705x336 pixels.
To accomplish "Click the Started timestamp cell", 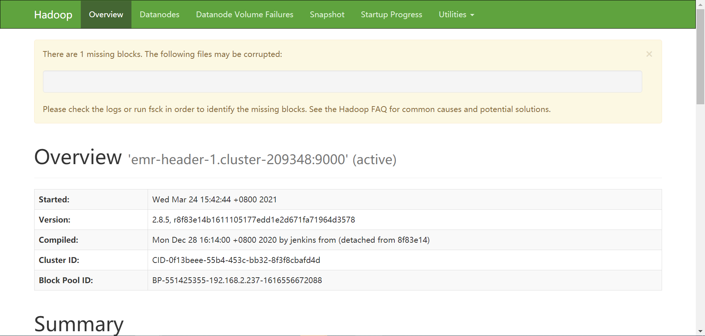I will tap(214, 199).
